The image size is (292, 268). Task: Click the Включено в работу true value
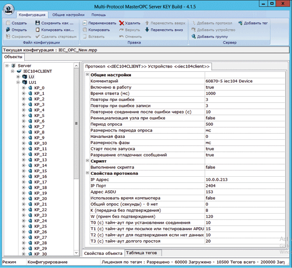tap(245, 87)
